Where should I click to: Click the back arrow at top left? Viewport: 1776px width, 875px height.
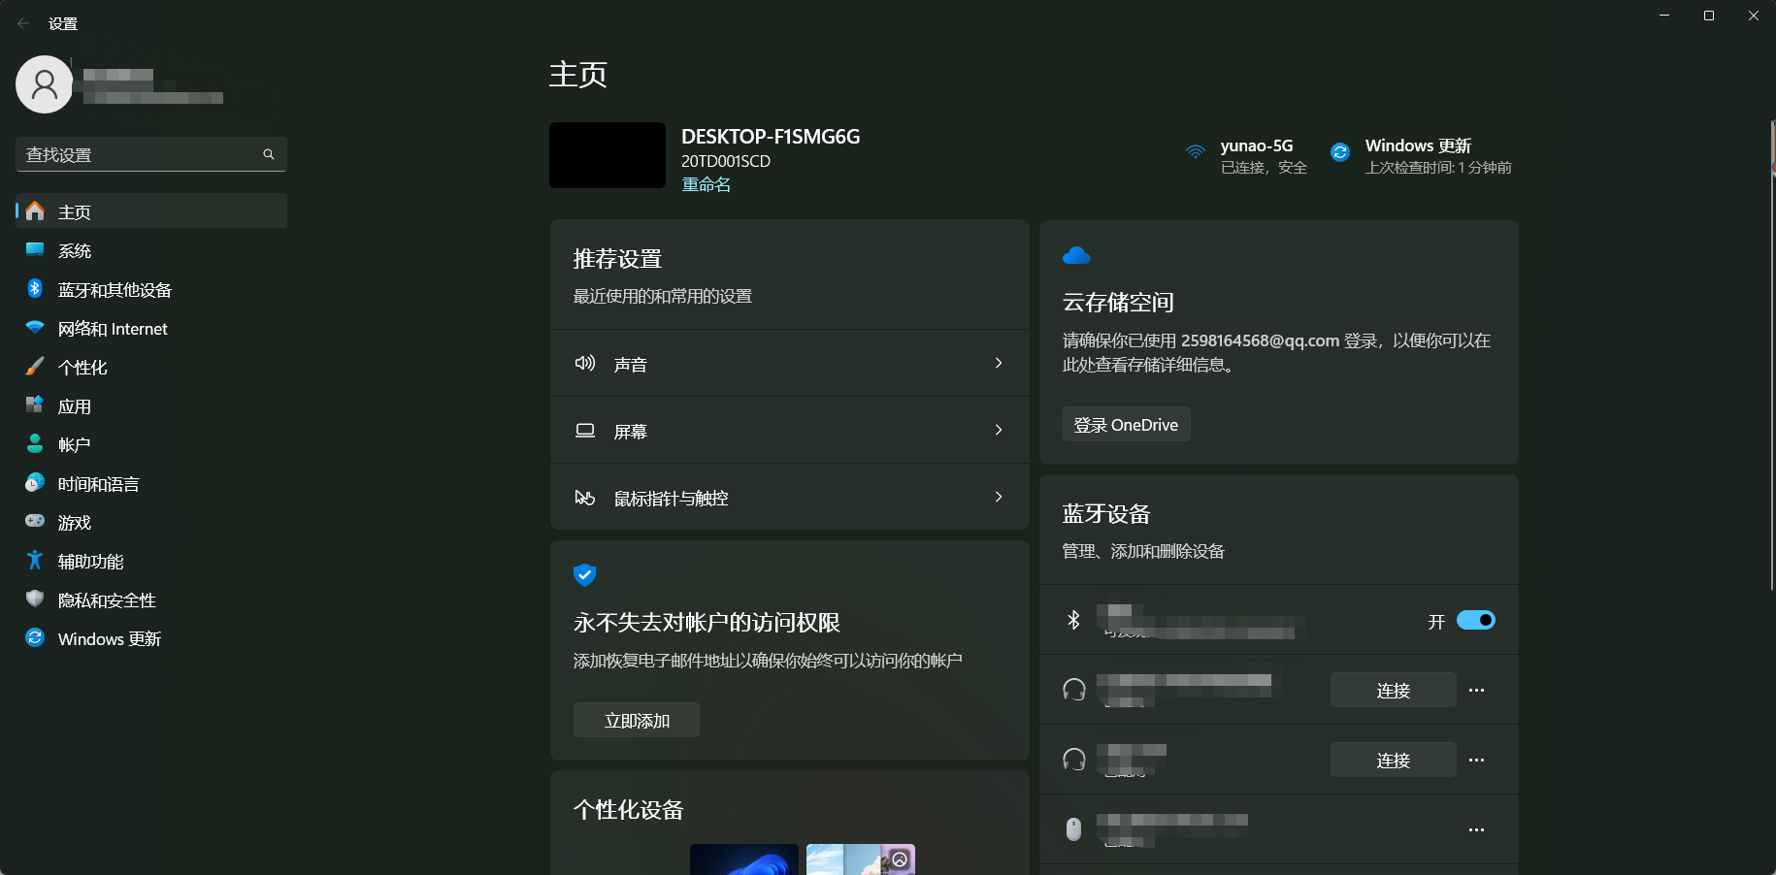point(21,22)
